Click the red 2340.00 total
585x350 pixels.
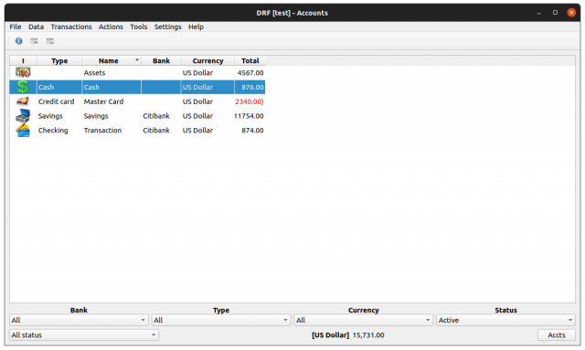click(250, 101)
